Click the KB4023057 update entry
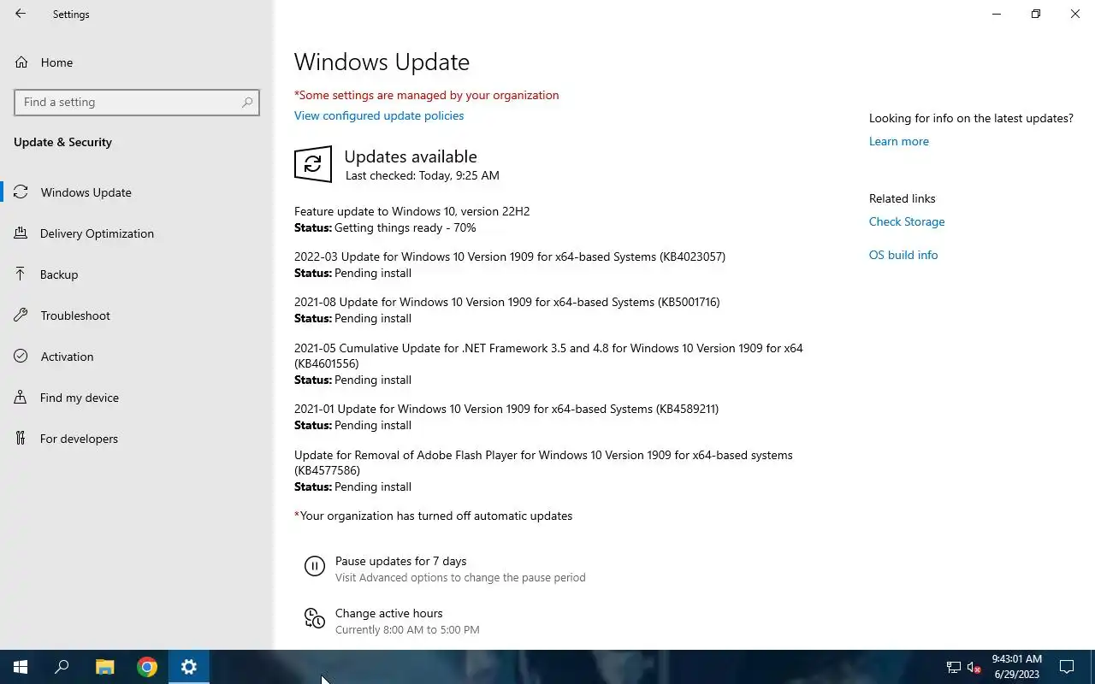1095x684 pixels. (510, 256)
